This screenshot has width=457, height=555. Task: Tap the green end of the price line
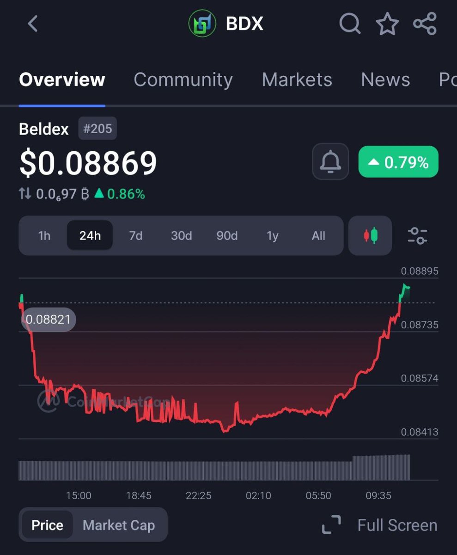pos(404,292)
